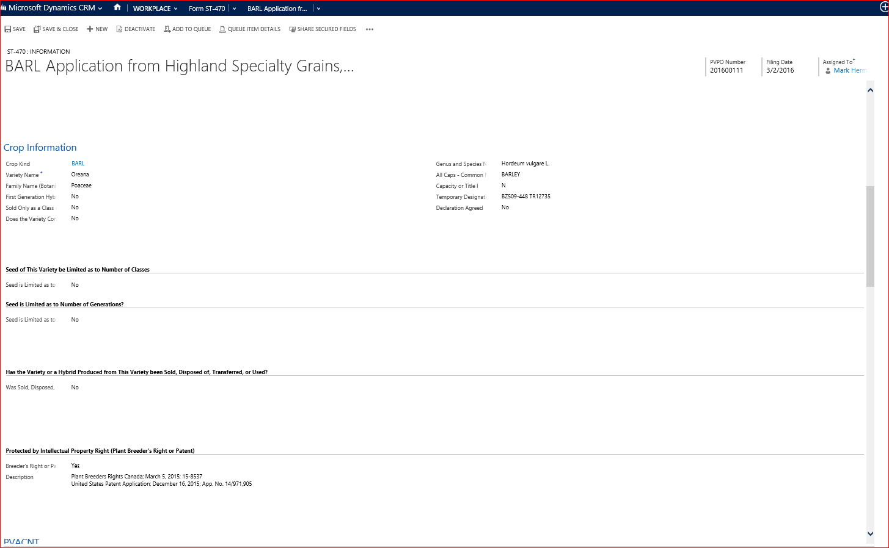This screenshot has height=548, width=889.
Task: Click the ST-470 : INFORMATION form label
Action: [x=38, y=52]
